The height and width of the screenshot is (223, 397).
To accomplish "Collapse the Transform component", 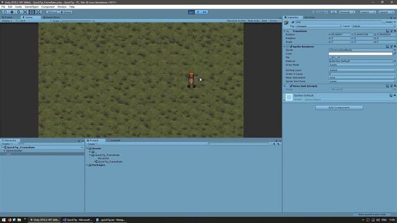I will 284,31.
